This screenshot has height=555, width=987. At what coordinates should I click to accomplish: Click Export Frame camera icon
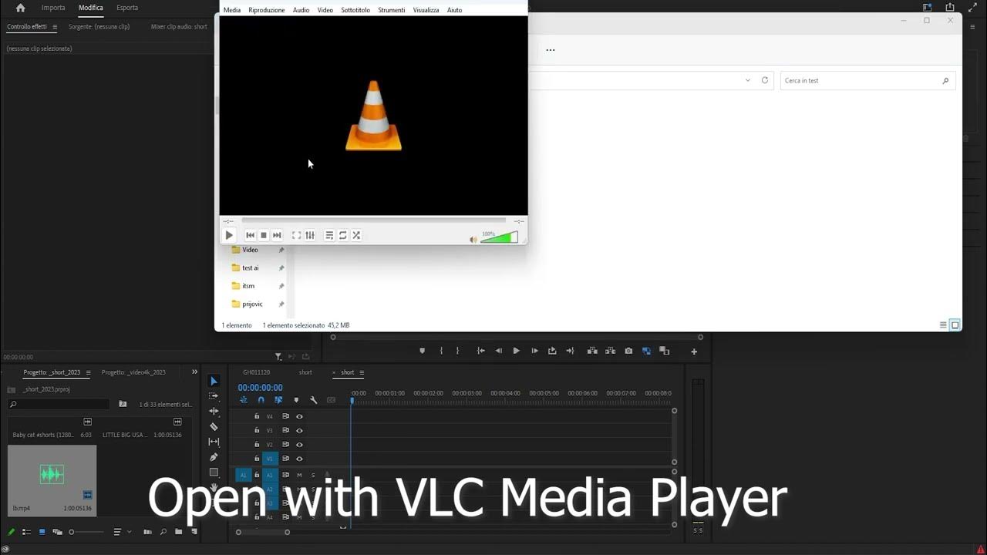[x=628, y=351]
